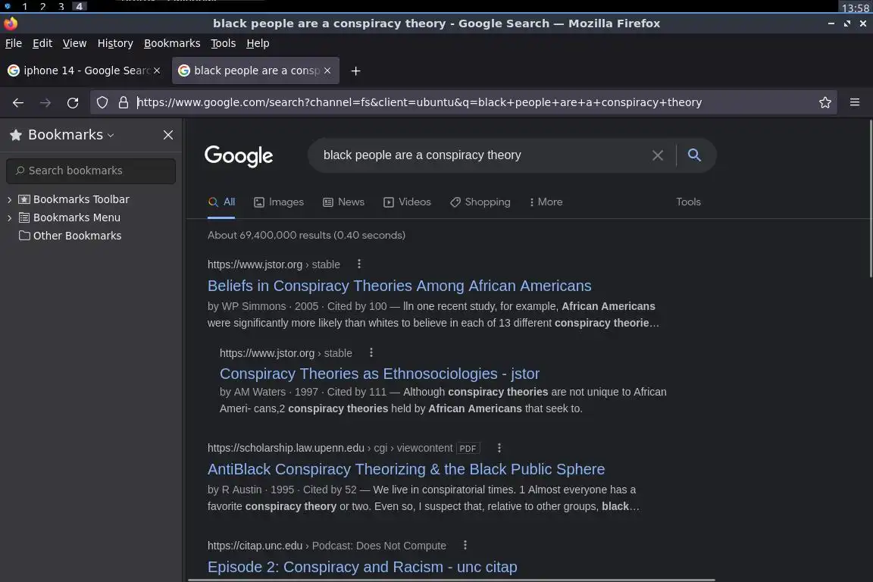873x582 pixels.
Task: Switch to workspace 2
Action: click(x=43, y=6)
